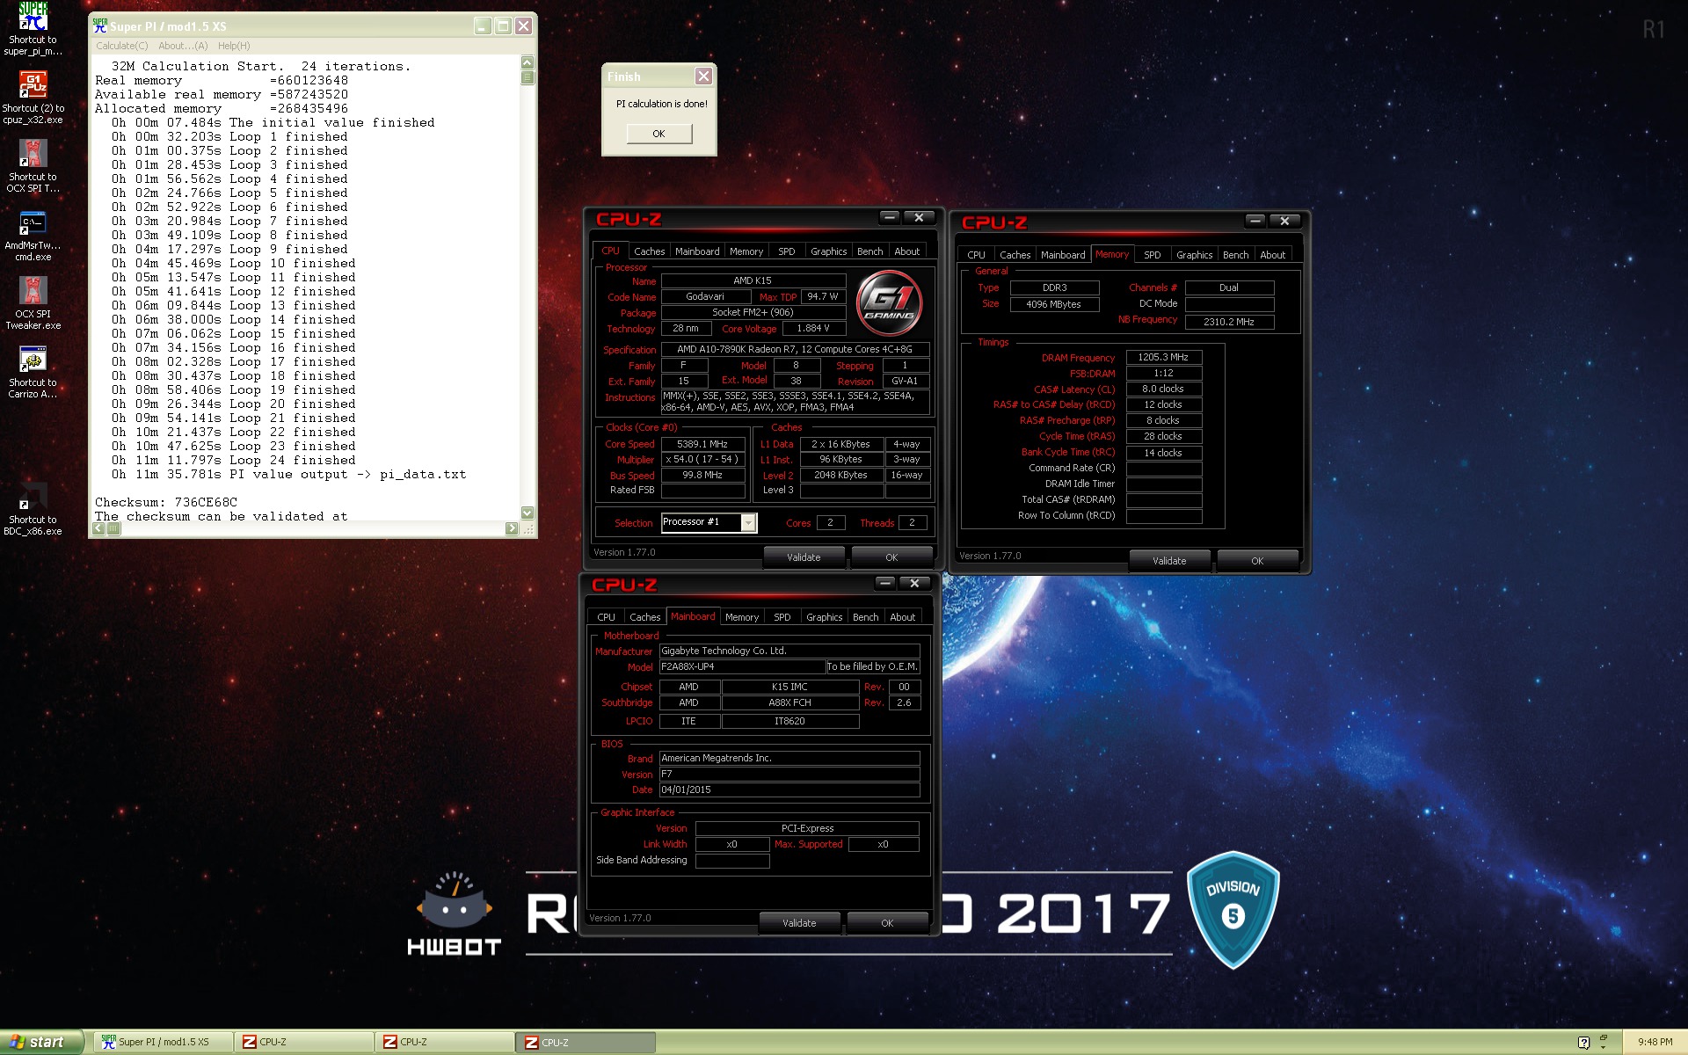Click the 9:48 PM taskbar clock

[x=1655, y=1043]
